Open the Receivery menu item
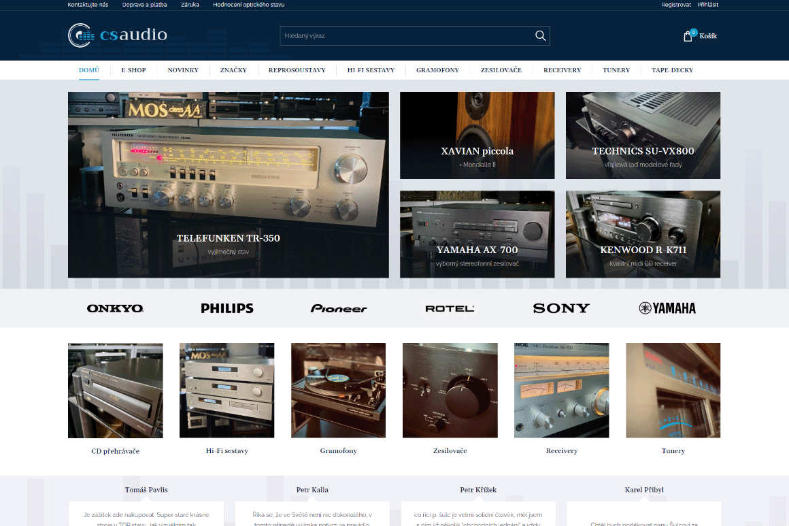This screenshot has width=789, height=526. tap(562, 70)
